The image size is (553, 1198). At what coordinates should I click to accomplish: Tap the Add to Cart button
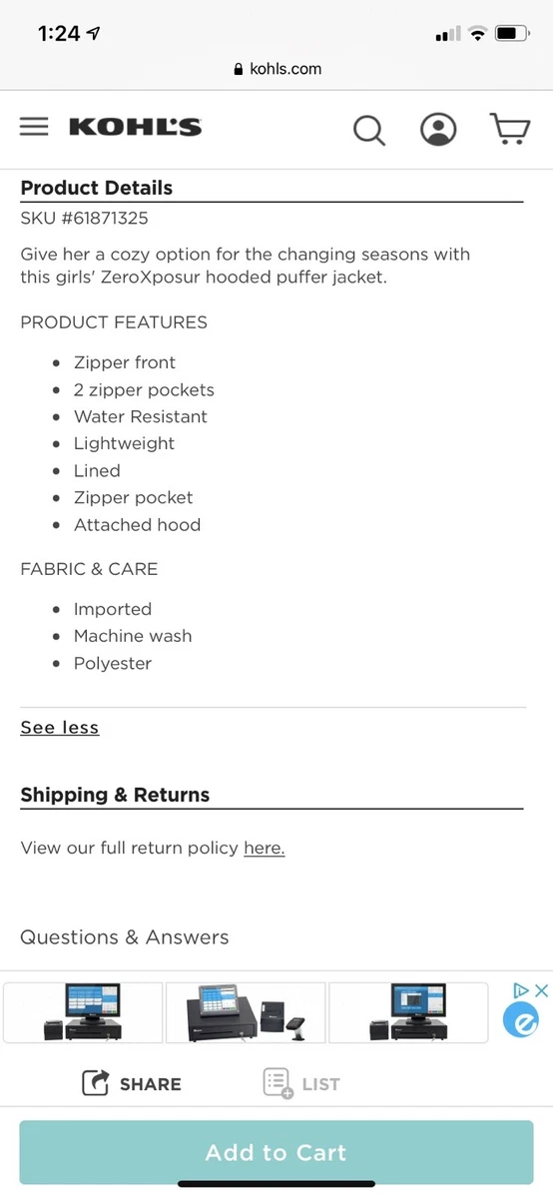(276, 1152)
